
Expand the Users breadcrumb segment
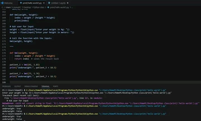point(8,7)
